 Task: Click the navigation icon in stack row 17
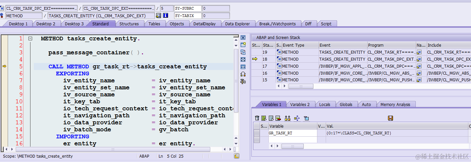coord(419,66)
